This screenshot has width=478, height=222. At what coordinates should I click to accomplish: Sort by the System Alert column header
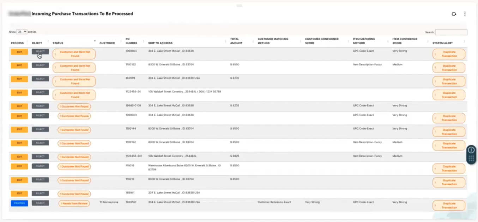[442, 43]
